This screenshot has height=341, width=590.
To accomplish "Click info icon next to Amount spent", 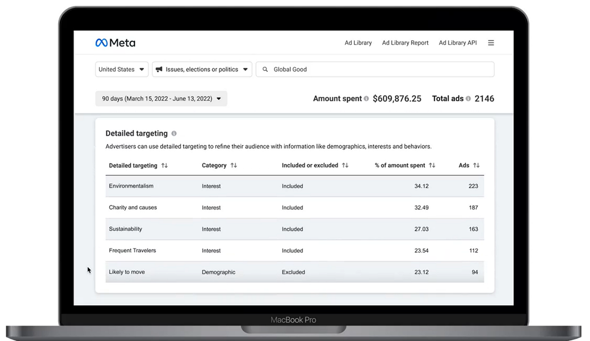I will click(x=366, y=99).
